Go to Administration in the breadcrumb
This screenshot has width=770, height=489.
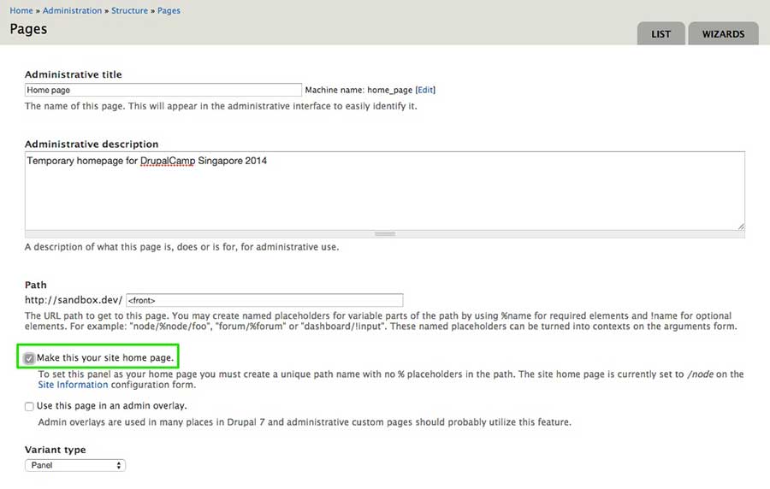pos(72,10)
